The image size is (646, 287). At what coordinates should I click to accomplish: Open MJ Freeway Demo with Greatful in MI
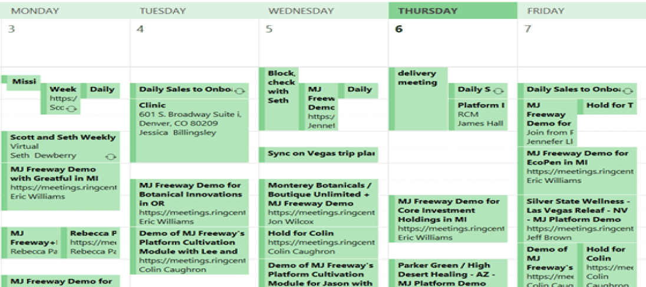pos(61,186)
